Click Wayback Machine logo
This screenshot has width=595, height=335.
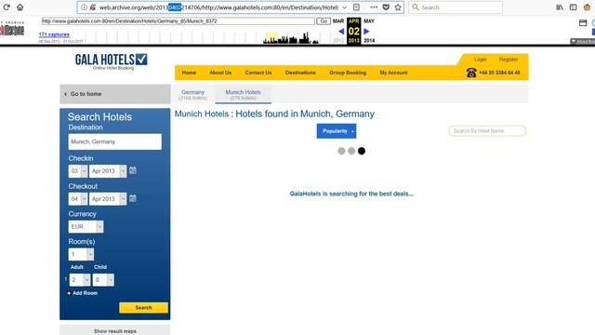coord(12,30)
